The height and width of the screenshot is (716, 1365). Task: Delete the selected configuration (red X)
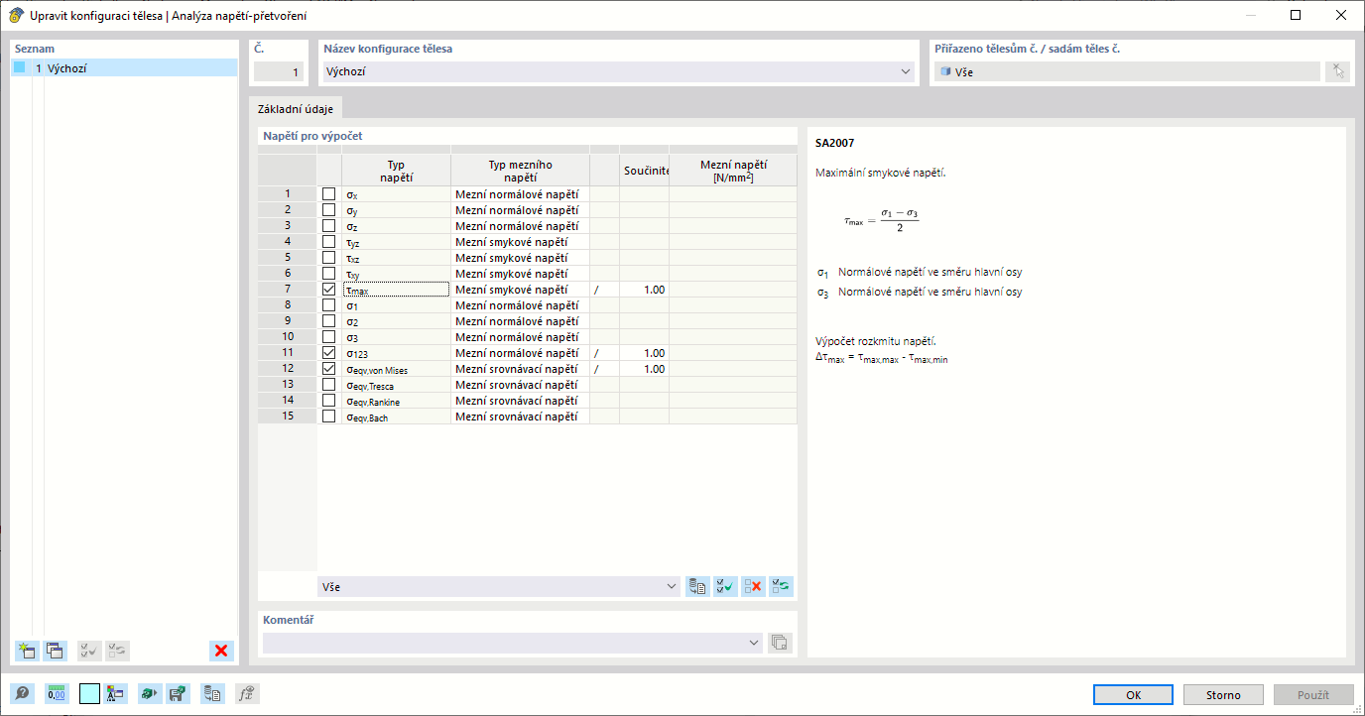pyautogui.click(x=221, y=651)
